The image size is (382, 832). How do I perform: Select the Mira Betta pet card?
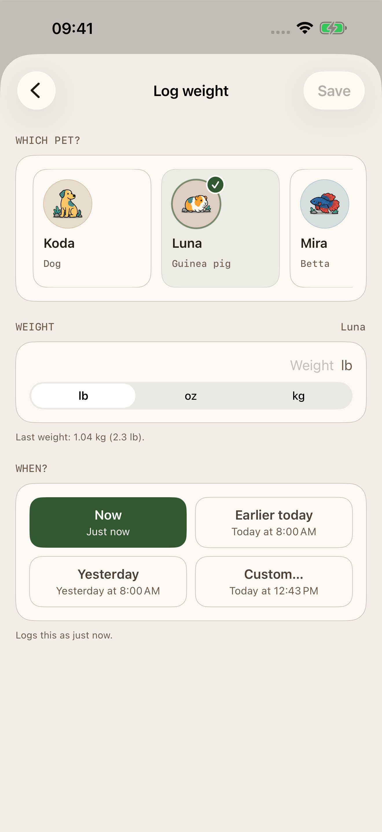[322, 228]
